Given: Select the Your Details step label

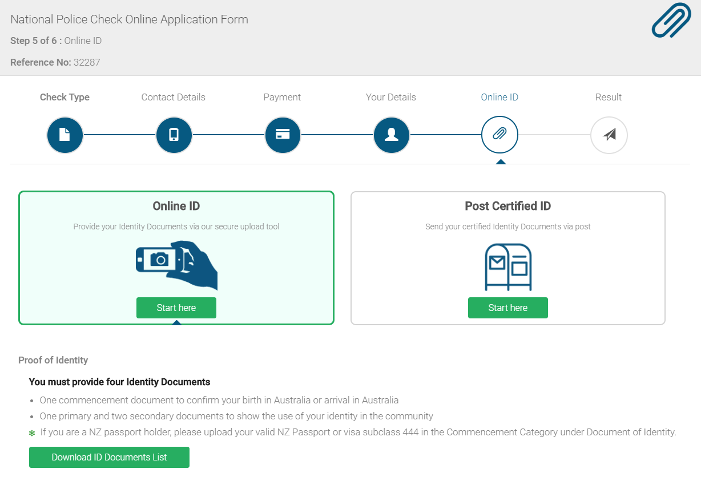Looking at the screenshot, I should (391, 97).
